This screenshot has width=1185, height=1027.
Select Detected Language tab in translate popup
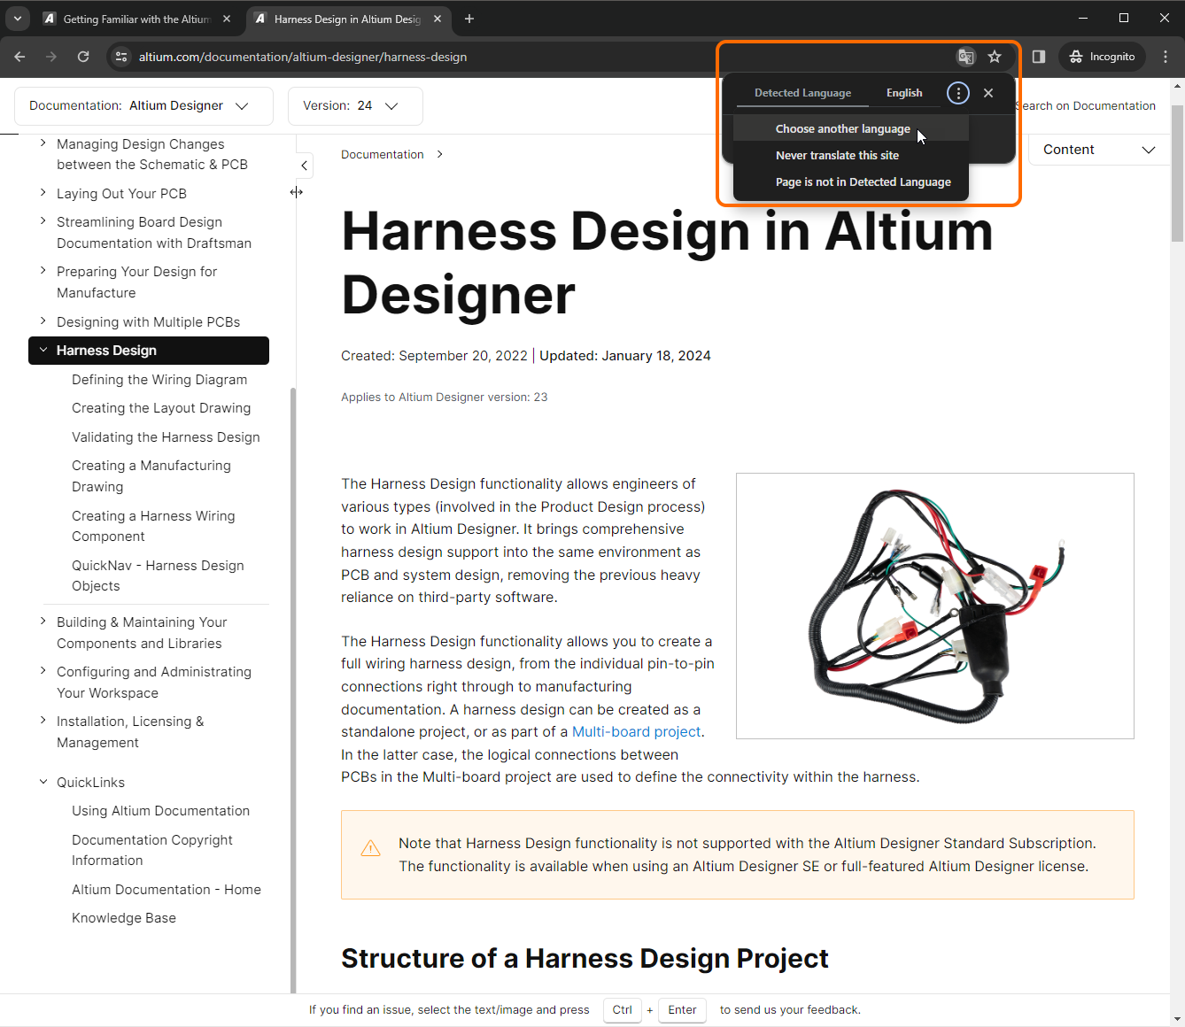point(802,93)
